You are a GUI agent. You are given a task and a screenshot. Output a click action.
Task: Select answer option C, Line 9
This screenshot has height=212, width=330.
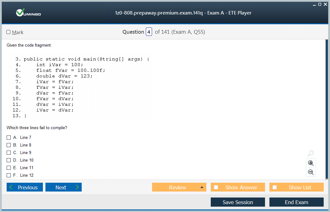coord(9,153)
